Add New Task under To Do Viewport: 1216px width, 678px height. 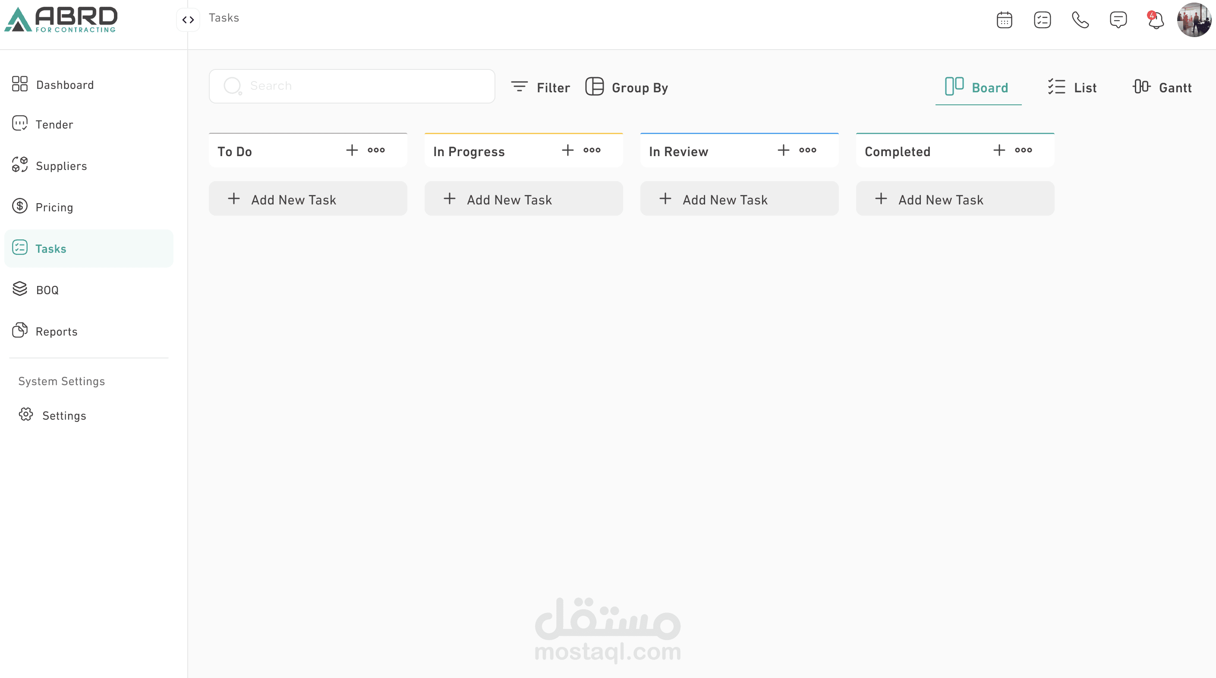pos(307,199)
